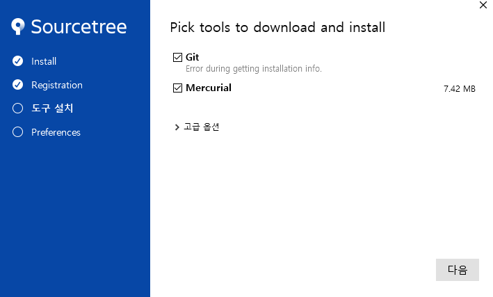Click the Install step checkmark icon

click(x=17, y=61)
